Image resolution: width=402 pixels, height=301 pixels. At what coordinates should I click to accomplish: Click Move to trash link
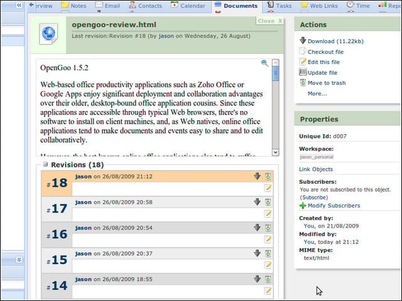coord(327,83)
